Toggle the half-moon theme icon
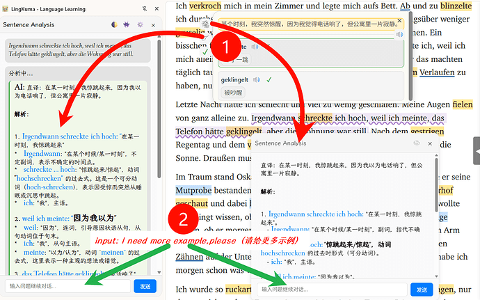Screen dimensions: 480x300 115,24
